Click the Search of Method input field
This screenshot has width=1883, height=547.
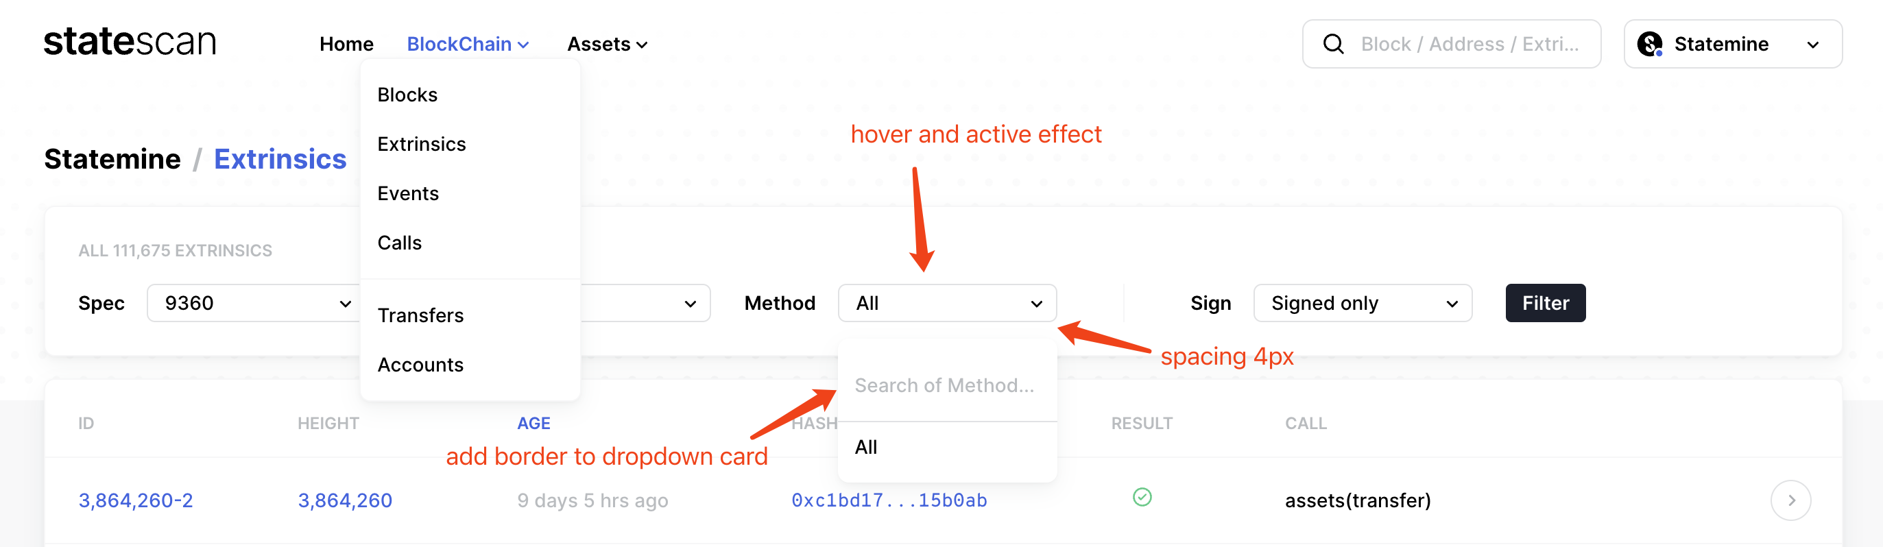pyautogui.click(x=946, y=385)
